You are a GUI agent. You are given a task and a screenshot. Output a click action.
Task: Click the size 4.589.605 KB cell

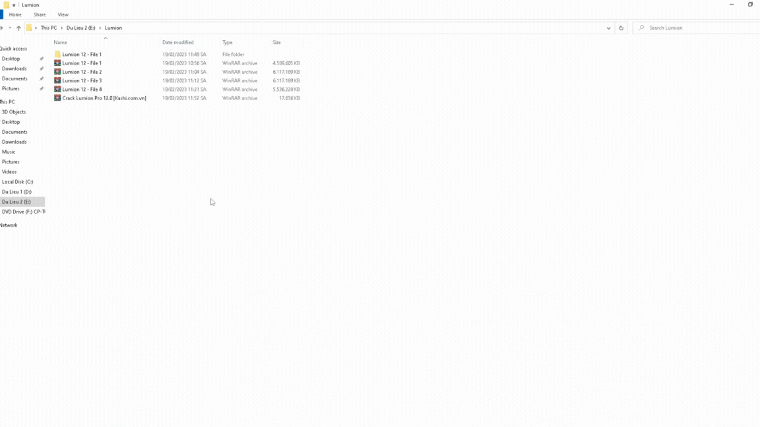286,63
